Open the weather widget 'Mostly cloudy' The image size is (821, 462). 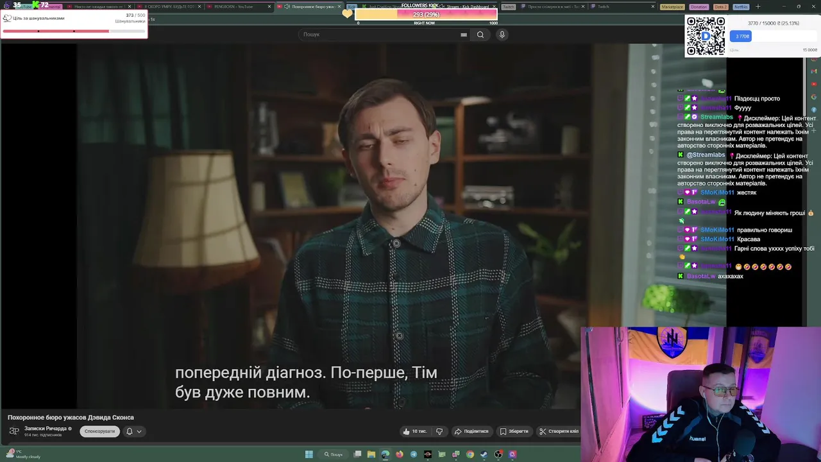pyautogui.click(x=23, y=454)
